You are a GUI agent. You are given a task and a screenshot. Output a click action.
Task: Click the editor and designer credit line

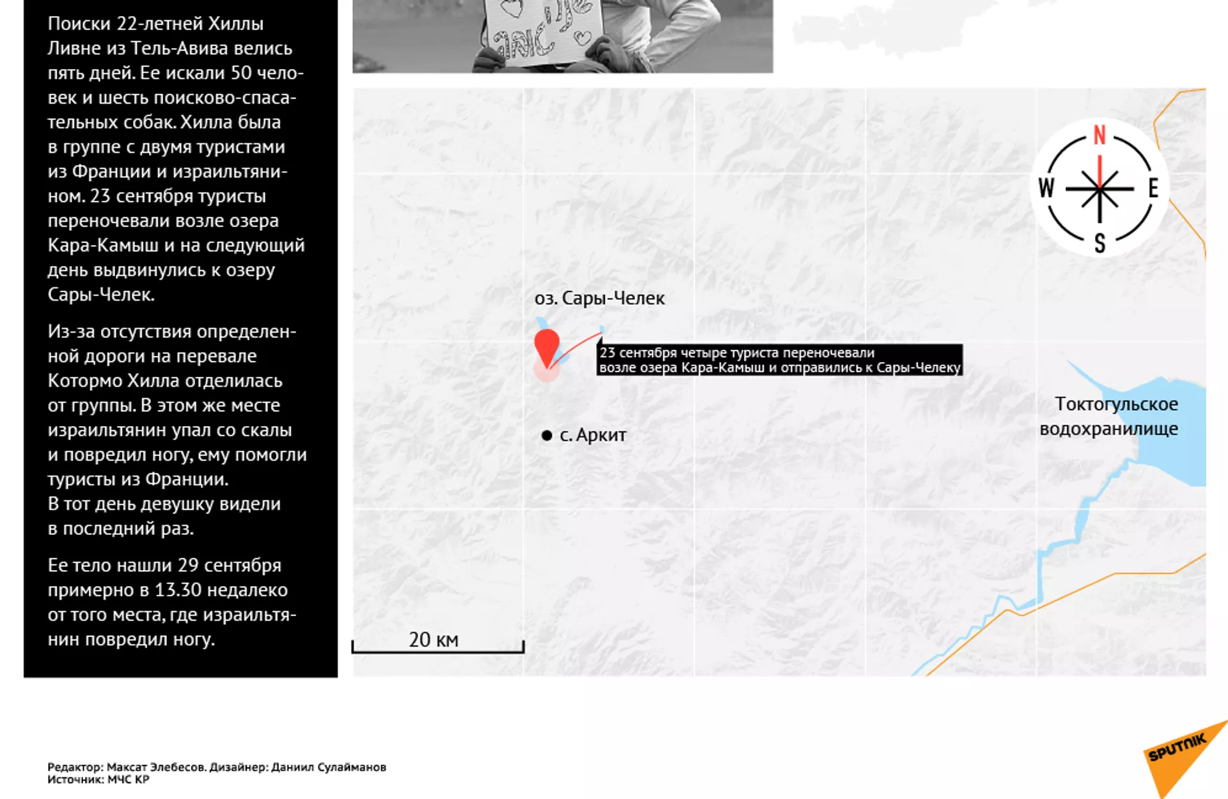216,767
